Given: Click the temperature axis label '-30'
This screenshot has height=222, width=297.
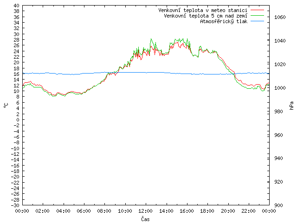Looking at the screenshot, I should click(x=15, y=205).
